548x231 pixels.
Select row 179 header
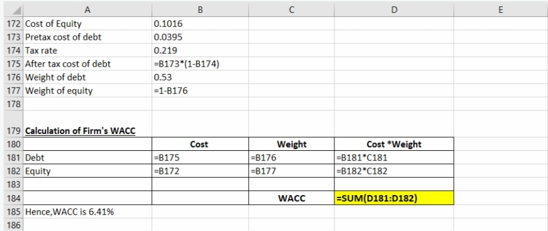pyautogui.click(x=12, y=131)
